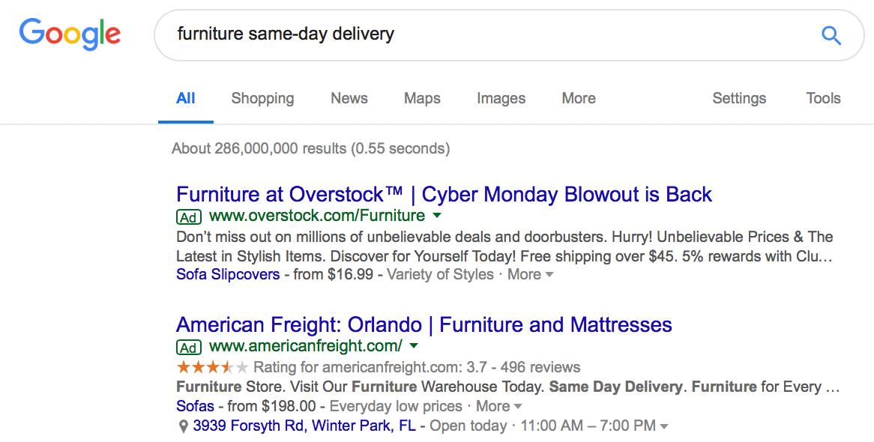
Task: Open the Maps results tab
Action: (422, 98)
